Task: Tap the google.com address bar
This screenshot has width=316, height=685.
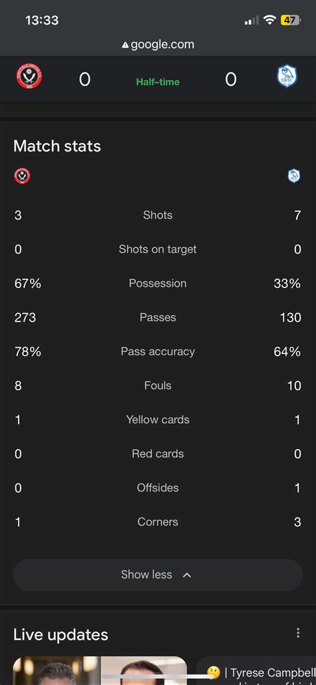Action: (x=158, y=45)
